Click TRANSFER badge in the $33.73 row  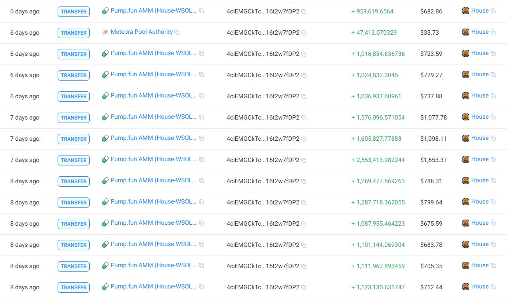click(x=74, y=32)
